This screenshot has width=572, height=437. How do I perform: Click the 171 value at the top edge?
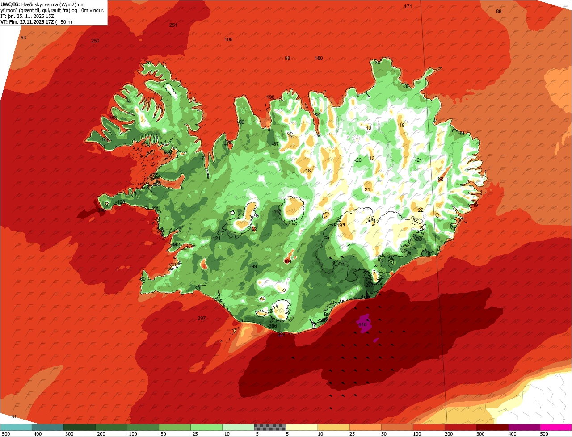click(x=408, y=6)
